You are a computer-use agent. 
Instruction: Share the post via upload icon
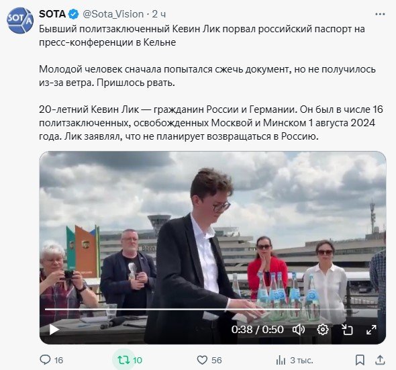point(380,360)
